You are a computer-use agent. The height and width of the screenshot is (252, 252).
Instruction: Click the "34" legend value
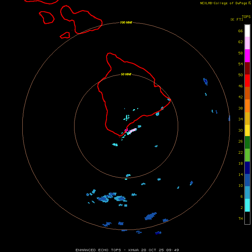pos(241,119)
